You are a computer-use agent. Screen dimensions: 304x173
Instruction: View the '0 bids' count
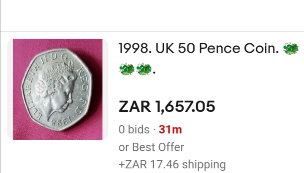tap(134, 130)
